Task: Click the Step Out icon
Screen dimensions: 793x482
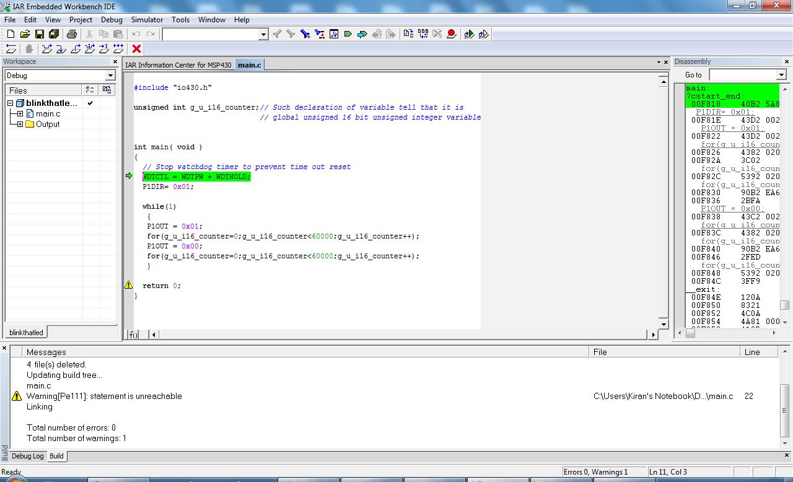Action: coord(76,49)
